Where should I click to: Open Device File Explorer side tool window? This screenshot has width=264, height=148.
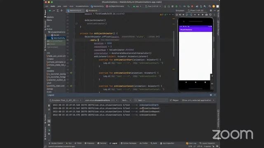pos(218,119)
